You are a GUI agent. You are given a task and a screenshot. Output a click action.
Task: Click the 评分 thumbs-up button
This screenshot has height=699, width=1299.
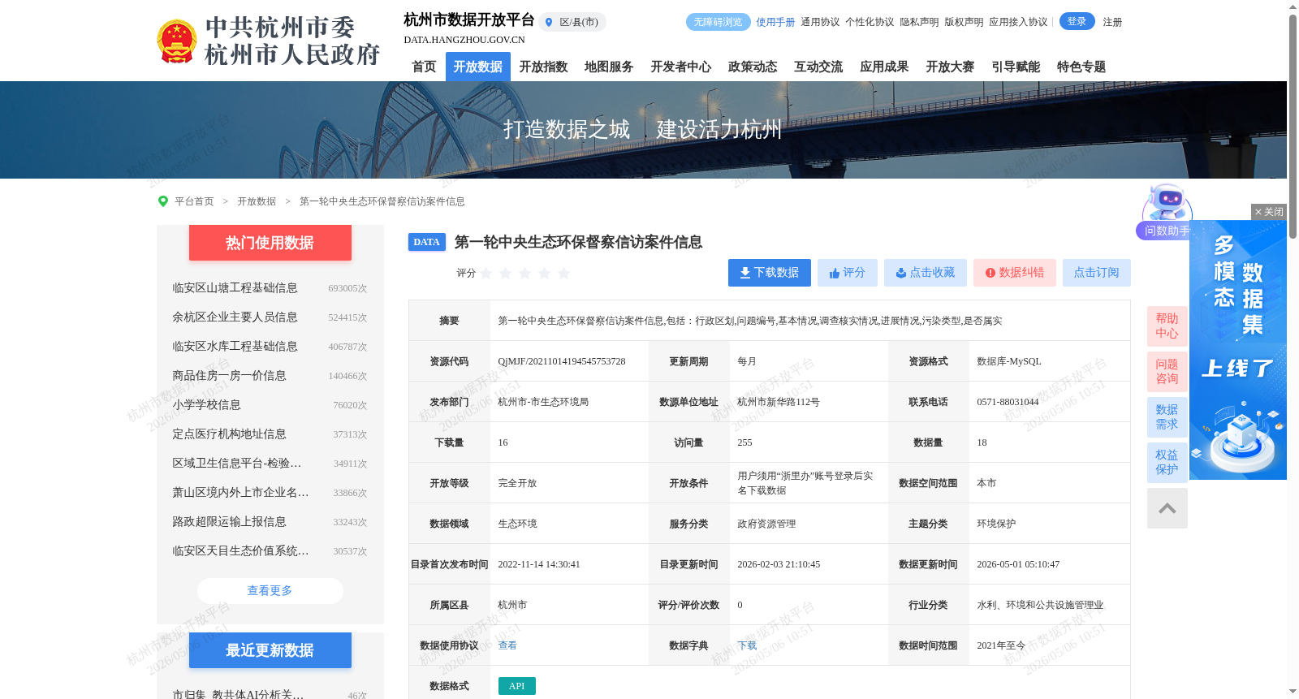(848, 273)
